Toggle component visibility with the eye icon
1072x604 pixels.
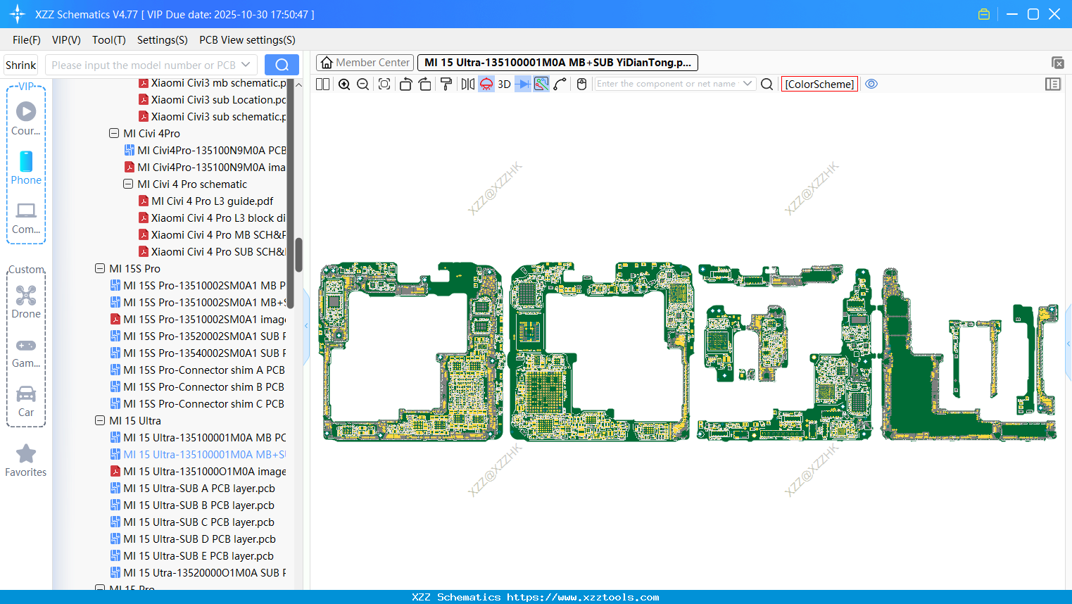coord(871,84)
